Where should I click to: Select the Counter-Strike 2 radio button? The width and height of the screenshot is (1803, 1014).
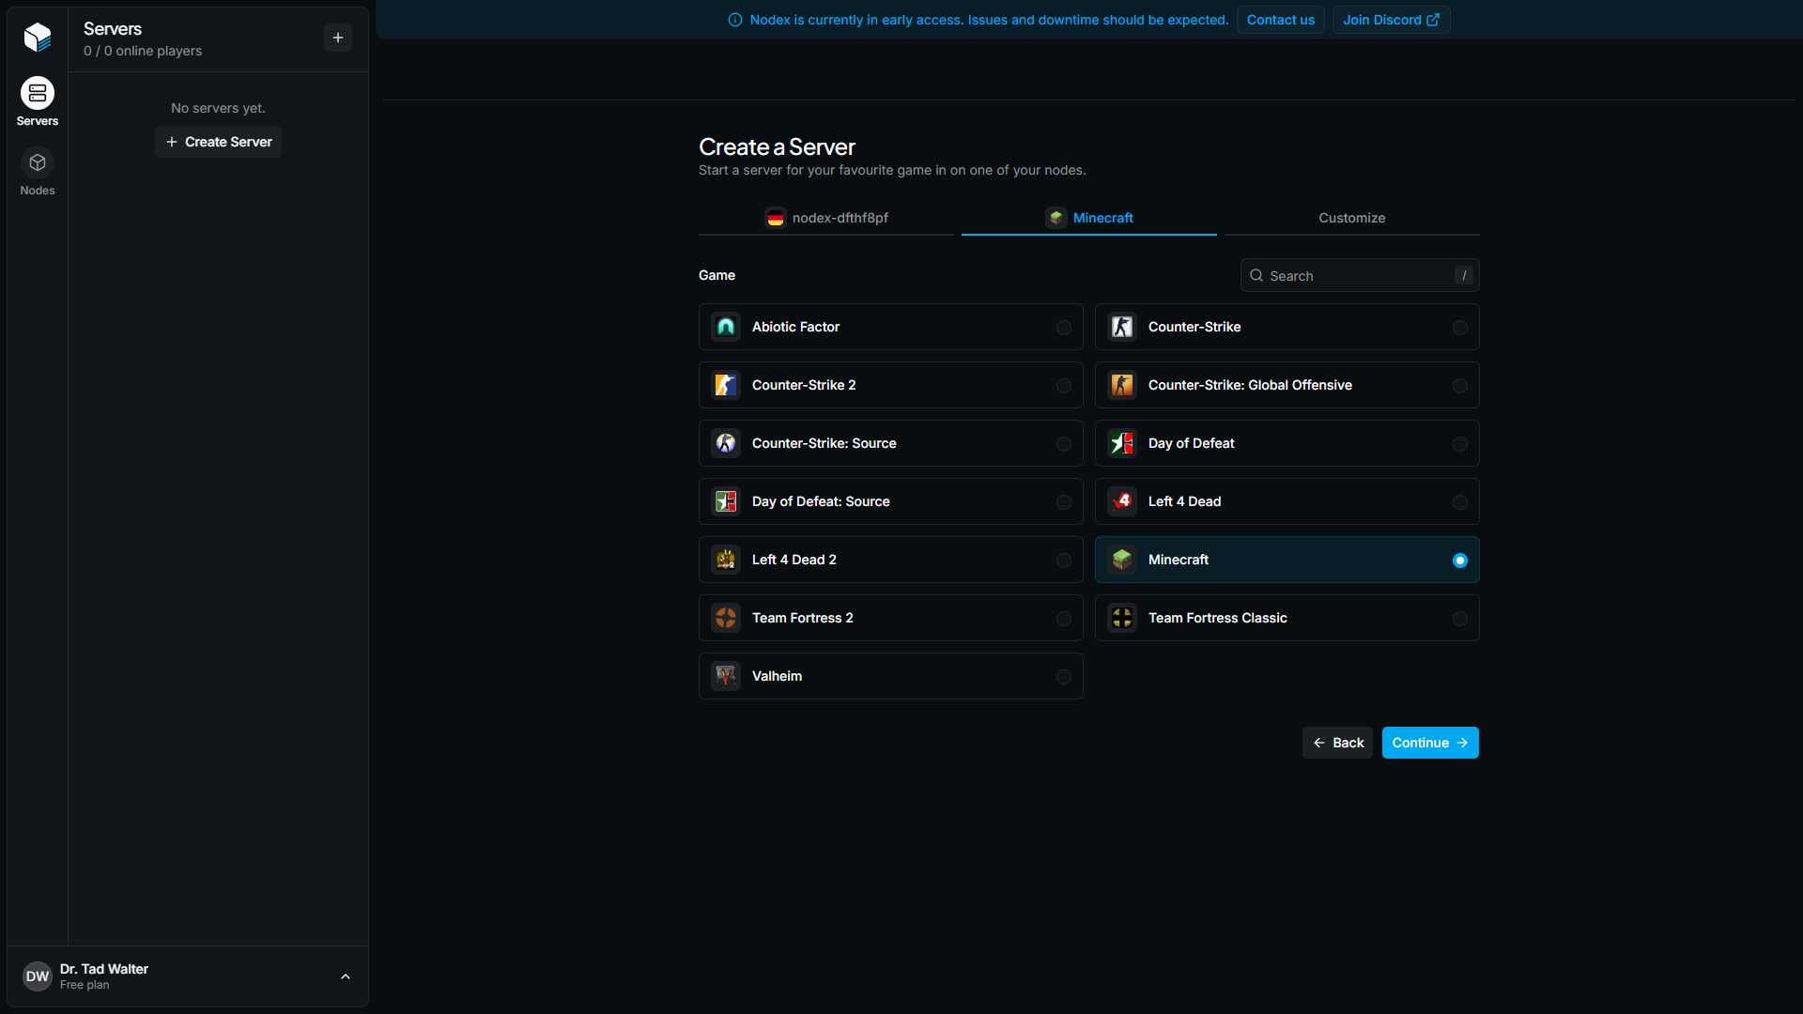tap(1064, 386)
